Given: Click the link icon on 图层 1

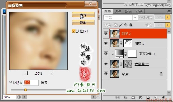Looking at the screenshot, I should point(121,43).
